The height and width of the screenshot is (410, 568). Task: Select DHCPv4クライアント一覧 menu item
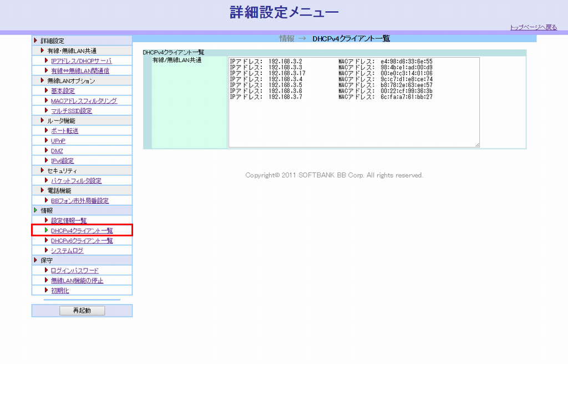click(x=82, y=231)
